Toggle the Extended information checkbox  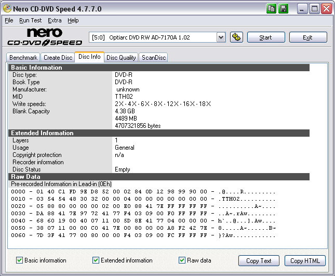pos(96,260)
